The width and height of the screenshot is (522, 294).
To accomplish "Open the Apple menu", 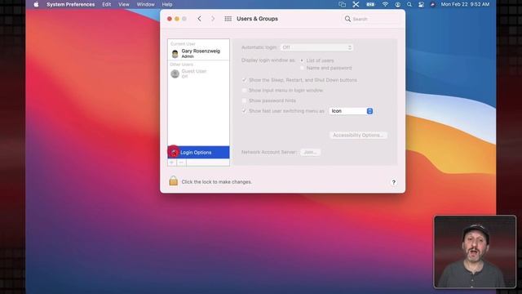I will (36, 4).
